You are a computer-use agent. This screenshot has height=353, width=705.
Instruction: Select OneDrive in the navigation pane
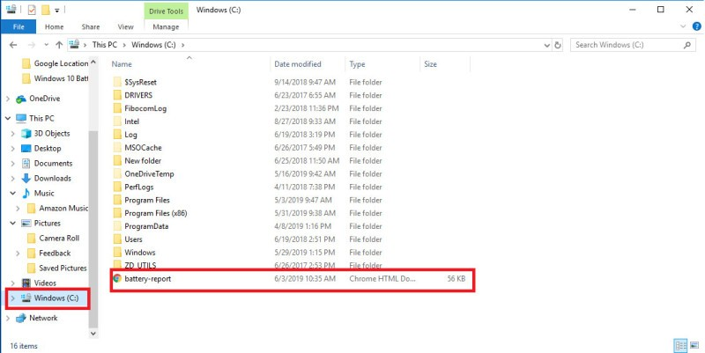[x=44, y=99]
